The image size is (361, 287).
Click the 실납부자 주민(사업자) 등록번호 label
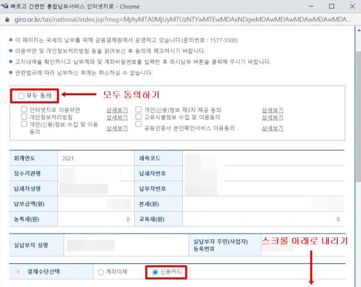[x=220, y=245]
